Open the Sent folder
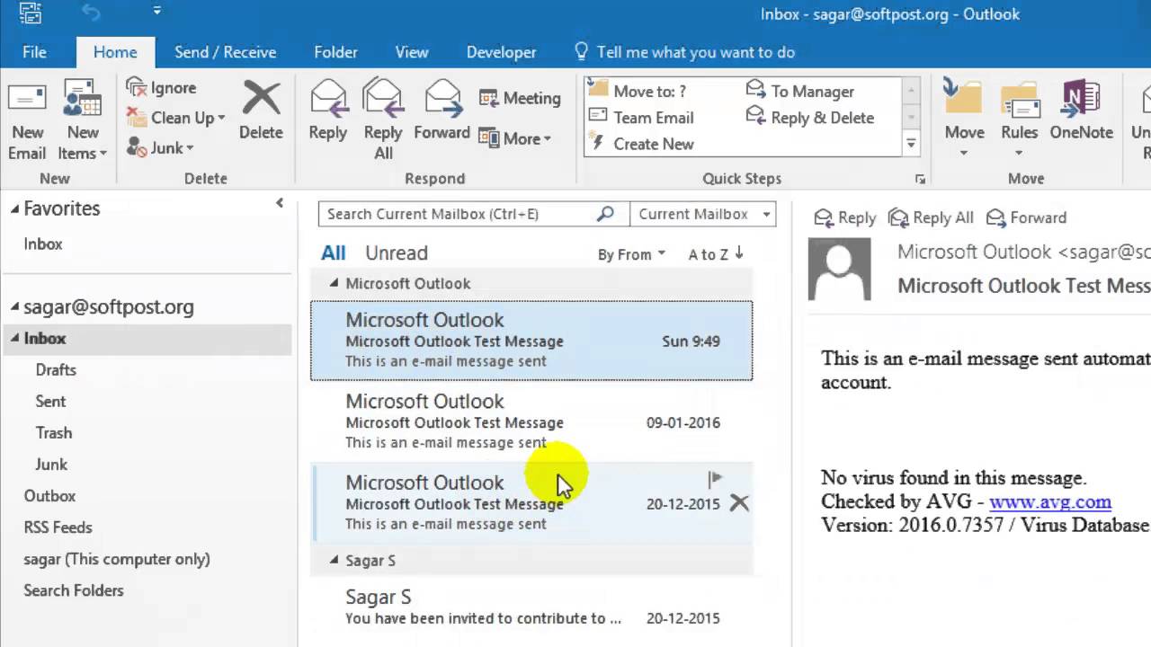Viewport: 1151px width, 647px height. 50,402
